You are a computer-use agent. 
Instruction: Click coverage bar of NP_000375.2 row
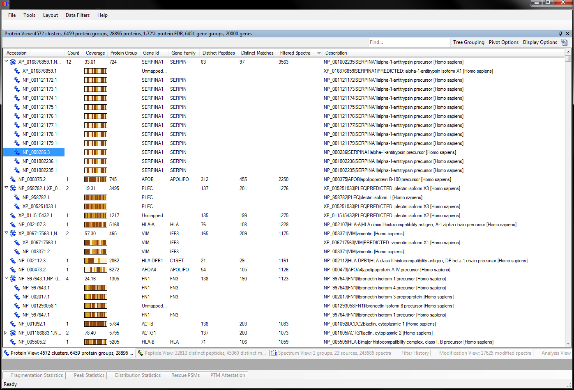[x=96, y=179]
